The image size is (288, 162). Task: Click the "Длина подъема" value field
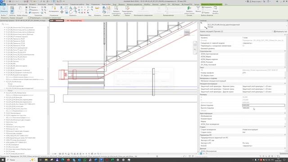tap(263, 105)
